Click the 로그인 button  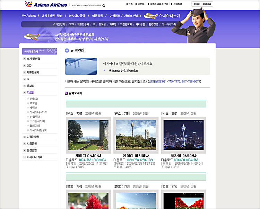[x=197, y=4]
